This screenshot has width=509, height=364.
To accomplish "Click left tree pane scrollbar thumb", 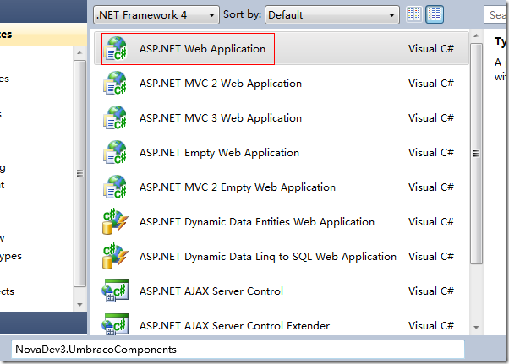I will 79,173.
